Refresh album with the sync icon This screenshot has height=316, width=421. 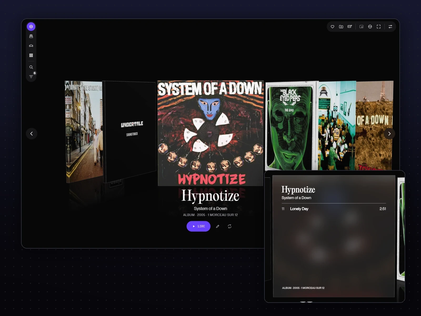click(x=230, y=226)
